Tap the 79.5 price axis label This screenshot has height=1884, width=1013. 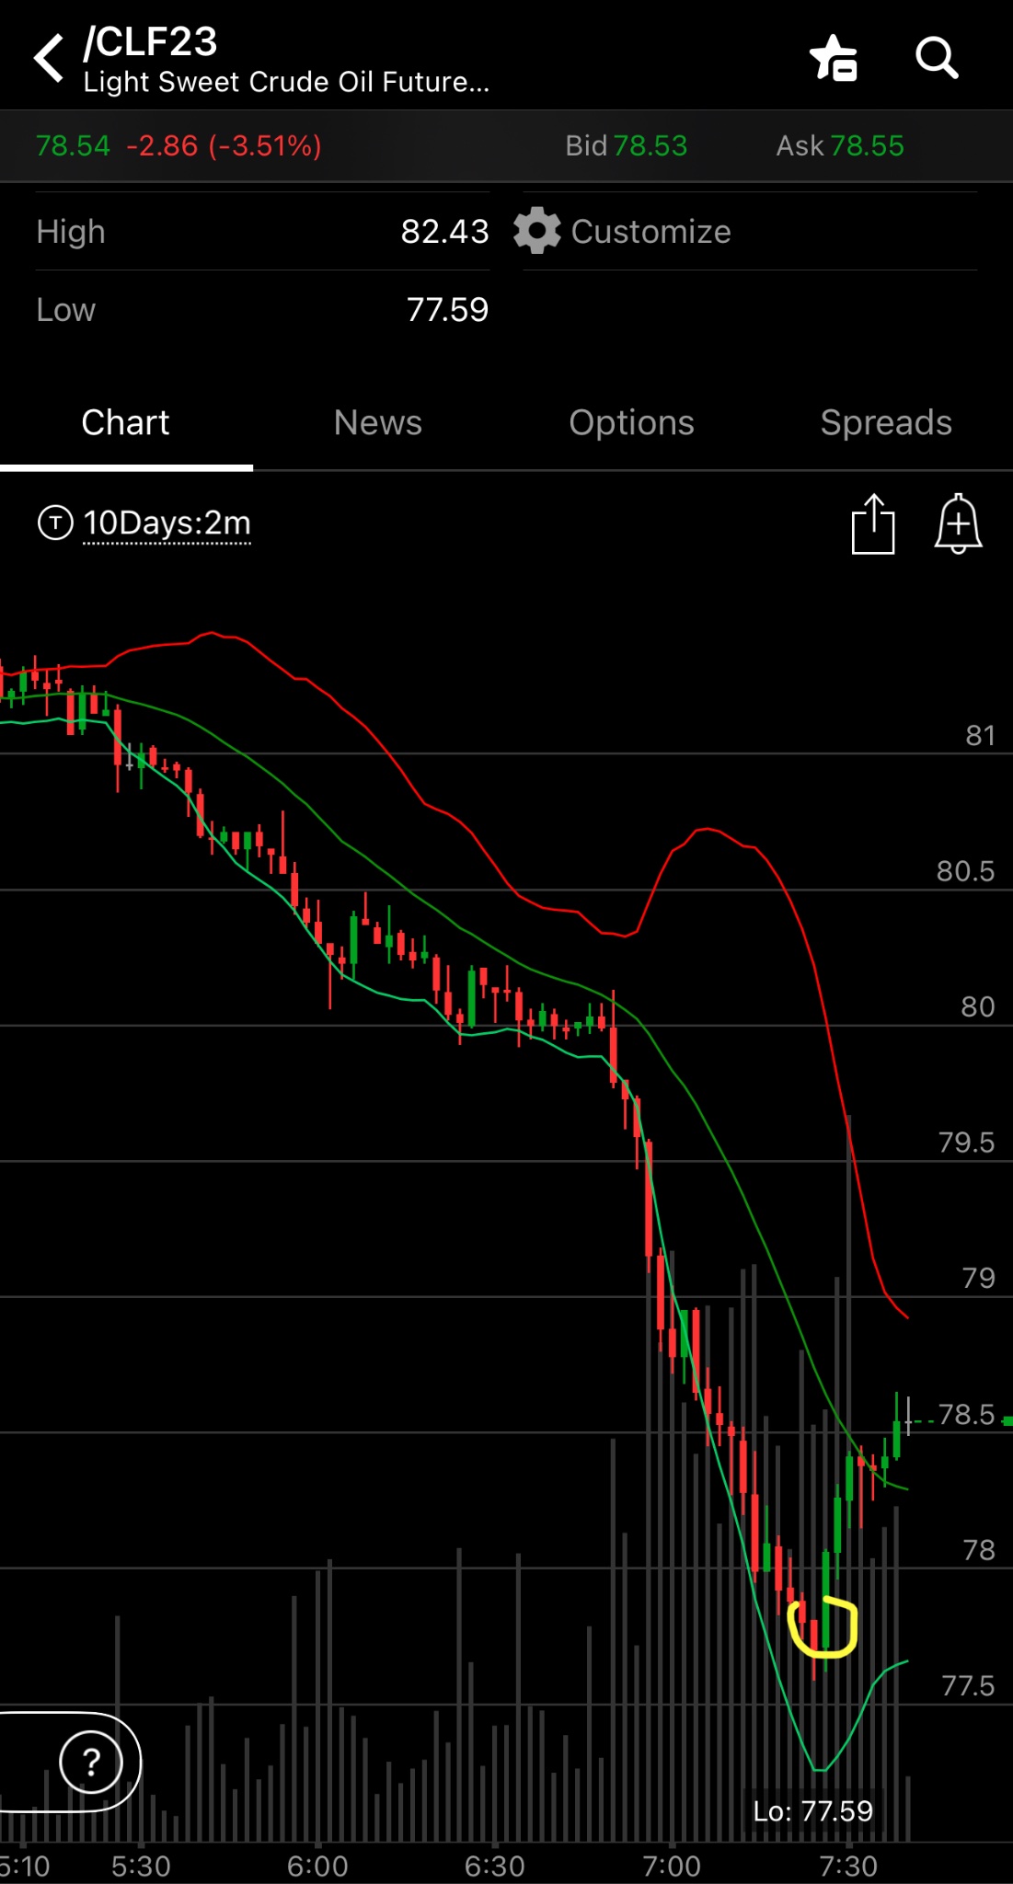(966, 1142)
